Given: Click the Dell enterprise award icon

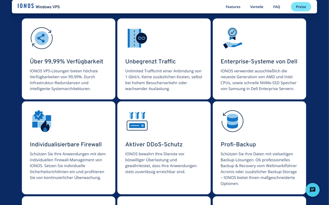Looking at the screenshot, I should 232,38.
